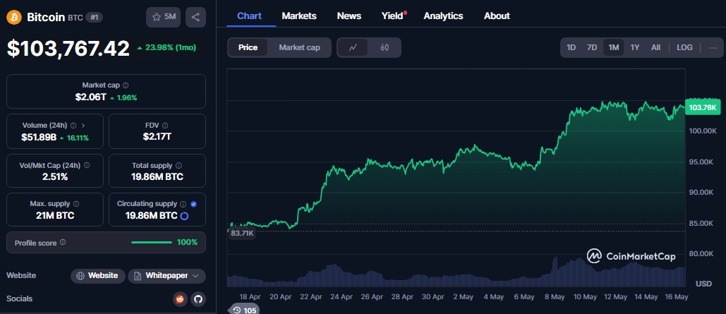Click the circulating supply progress ring
The image size is (726, 314).
click(184, 216)
